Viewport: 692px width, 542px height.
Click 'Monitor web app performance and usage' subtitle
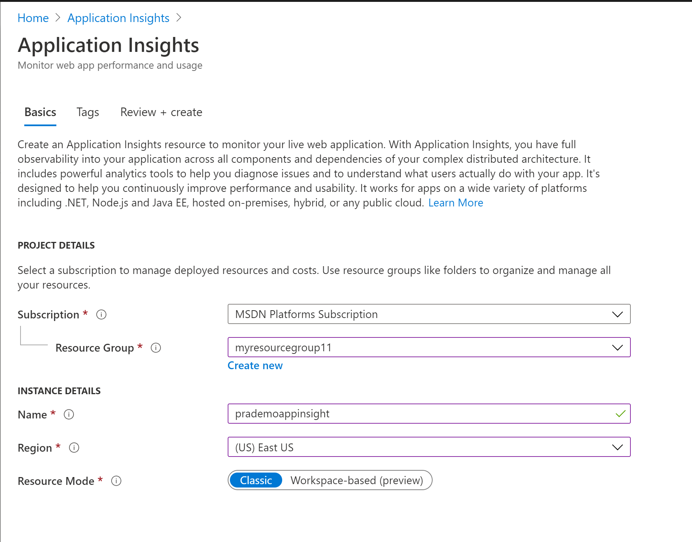point(110,65)
